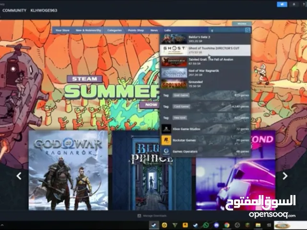The width and height of the screenshot is (307, 230).
Task: Open the God of War Ragnarök featured capsule
Action: point(68,170)
